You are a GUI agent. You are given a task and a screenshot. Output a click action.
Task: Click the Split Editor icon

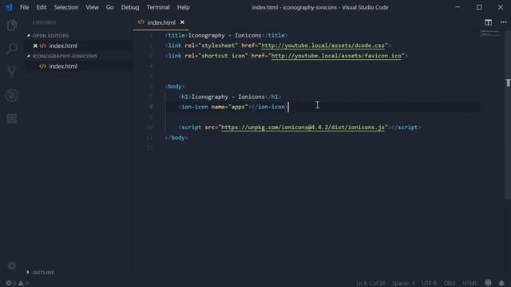(x=488, y=22)
